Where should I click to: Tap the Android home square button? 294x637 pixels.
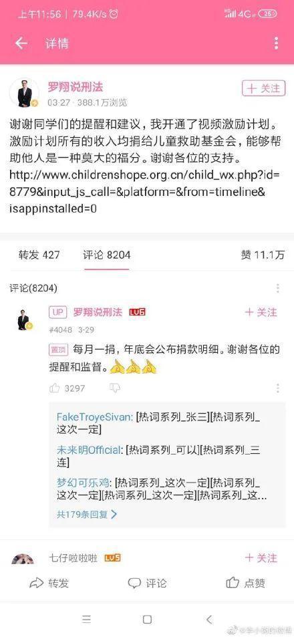[147, 619]
